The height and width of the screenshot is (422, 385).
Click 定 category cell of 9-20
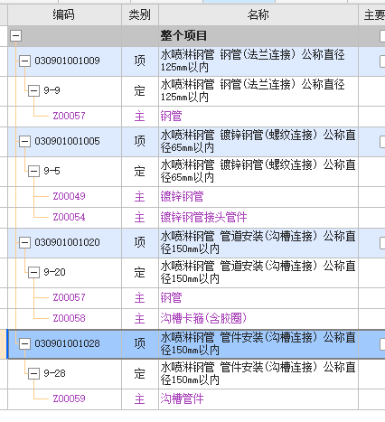click(140, 273)
